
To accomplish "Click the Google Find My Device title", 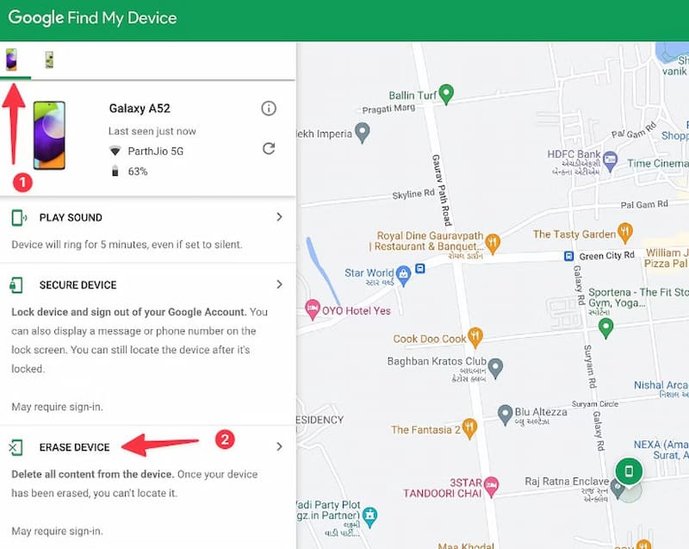I will coord(92,18).
